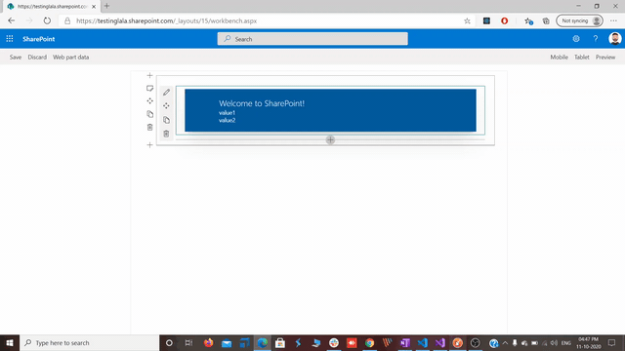Click taskbar Type here to search box
This screenshot has width=625, height=351.
click(89, 342)
